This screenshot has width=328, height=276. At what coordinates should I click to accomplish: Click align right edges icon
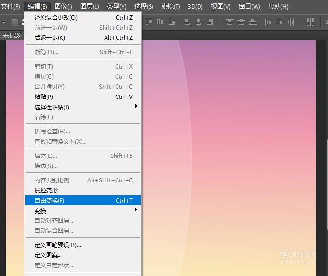coord(210,22)
